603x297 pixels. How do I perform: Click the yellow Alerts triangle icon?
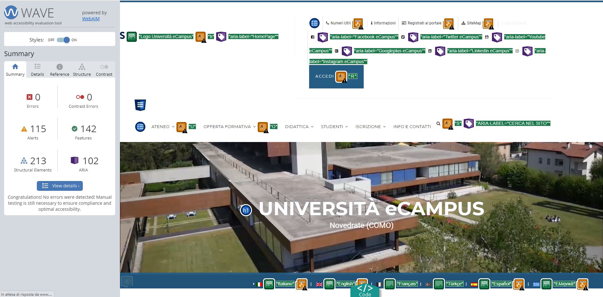point(24,129)
